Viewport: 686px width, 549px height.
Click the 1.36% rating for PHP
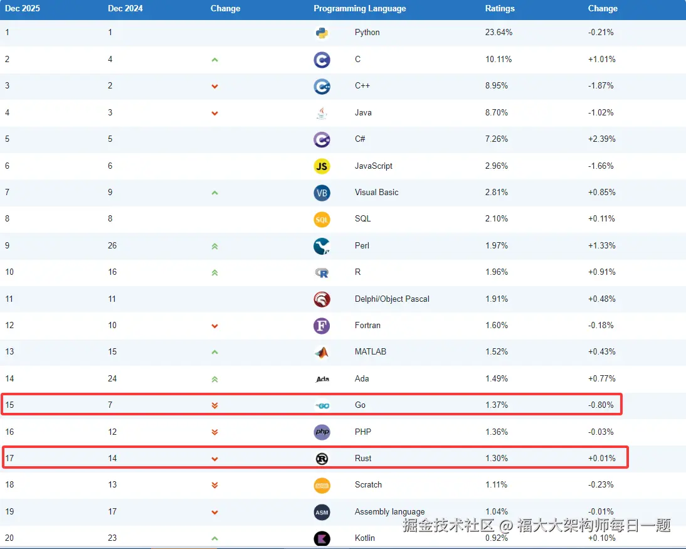tap(497, 432)
